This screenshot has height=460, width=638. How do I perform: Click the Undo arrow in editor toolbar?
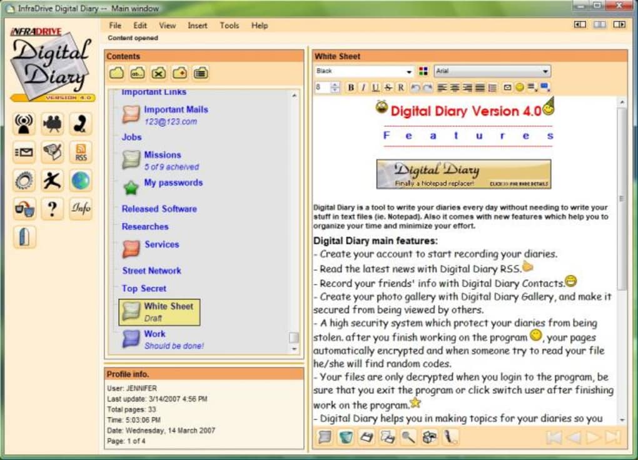[415, 87]
